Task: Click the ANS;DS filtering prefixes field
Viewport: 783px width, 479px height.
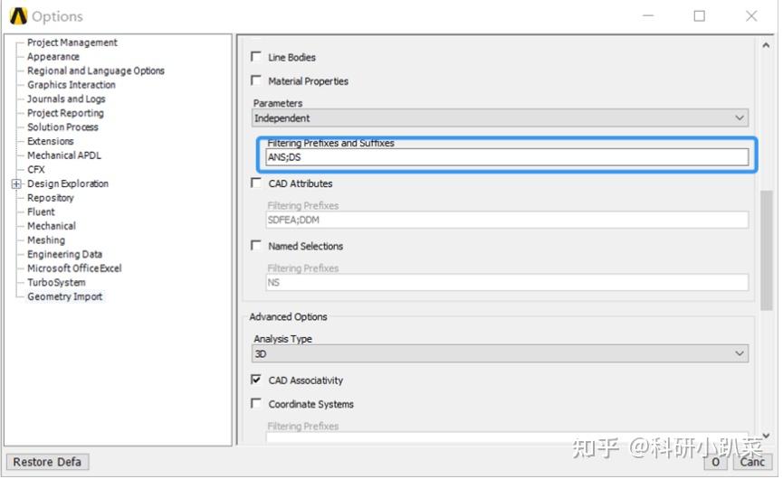Action: coord(507,157)
